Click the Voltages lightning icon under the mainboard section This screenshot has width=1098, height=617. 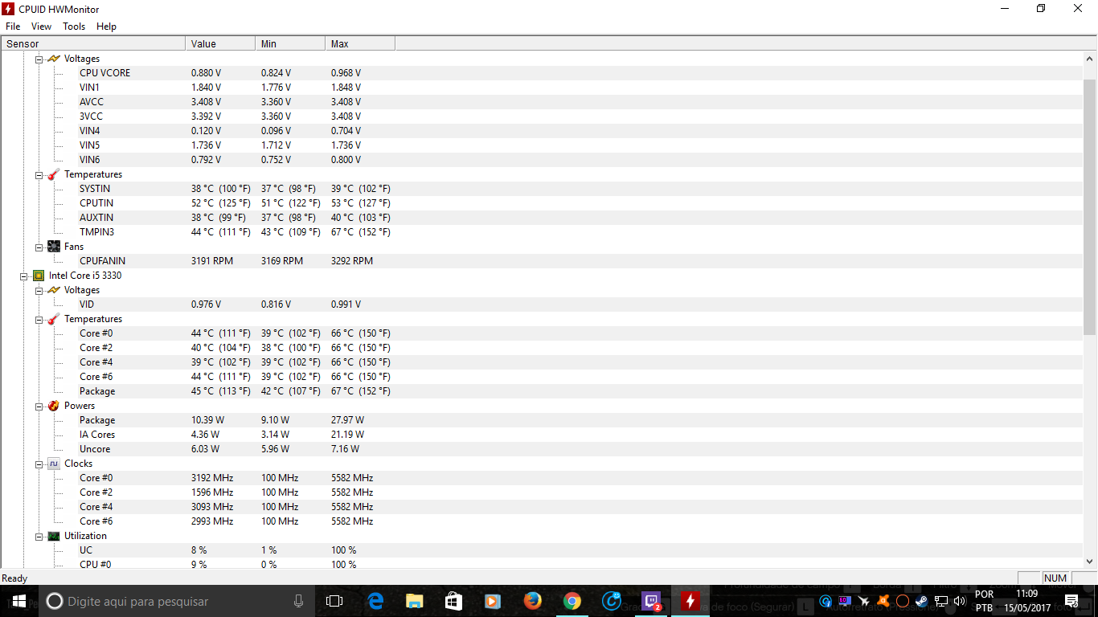pyautogui.click(x=54, y=59)
